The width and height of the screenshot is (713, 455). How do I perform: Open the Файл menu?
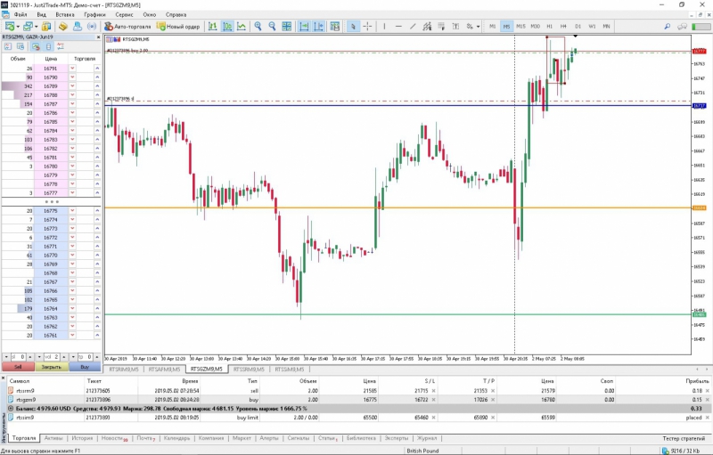20,14
